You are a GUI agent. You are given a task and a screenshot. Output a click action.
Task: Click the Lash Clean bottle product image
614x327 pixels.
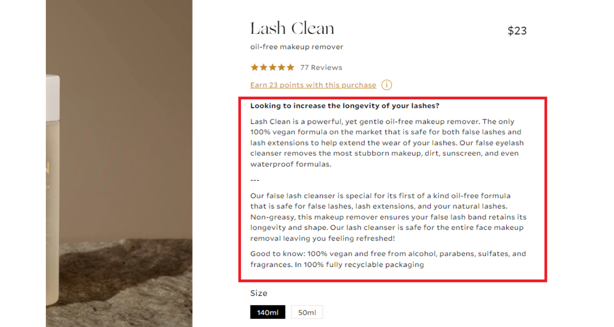52,190
